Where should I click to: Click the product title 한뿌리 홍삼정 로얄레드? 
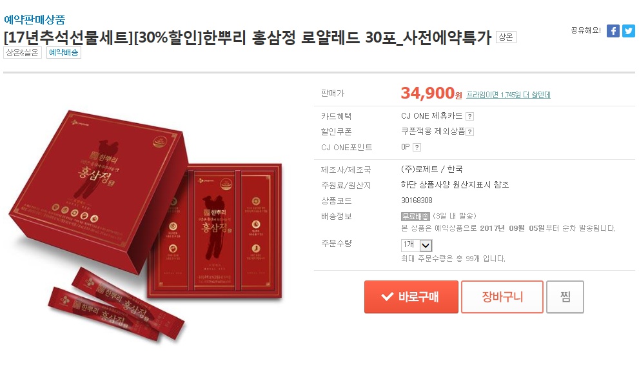point(281,37)
